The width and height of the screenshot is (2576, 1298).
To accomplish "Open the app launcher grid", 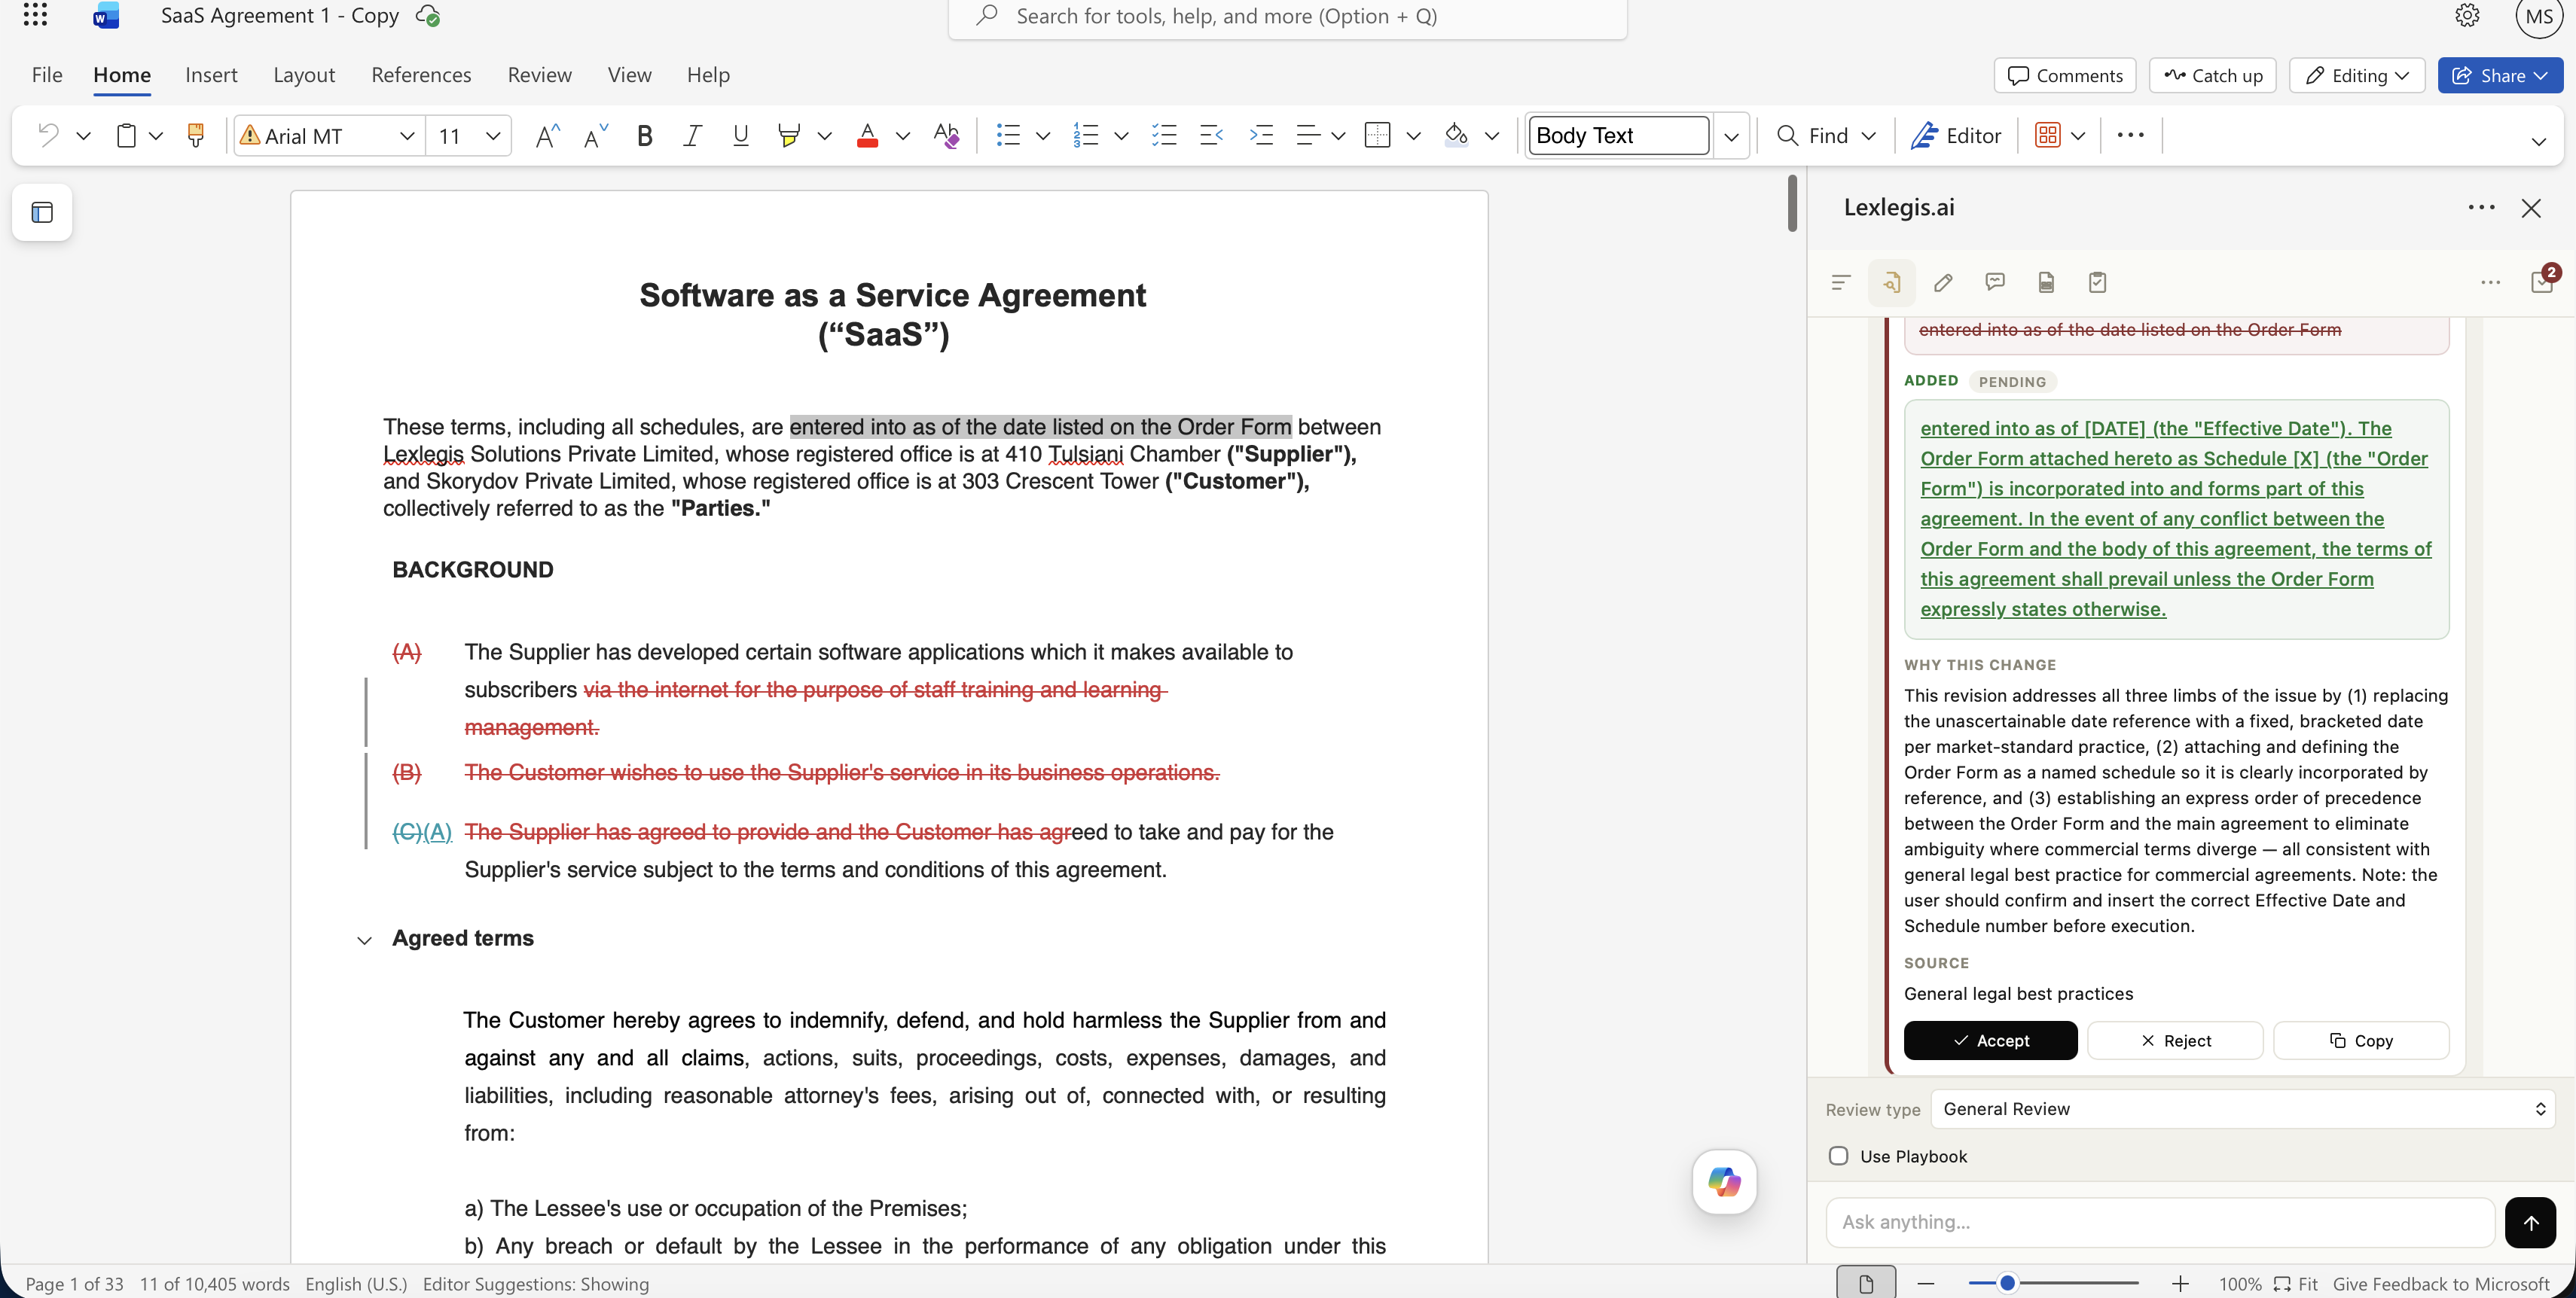I will click(x=35, y=15).
